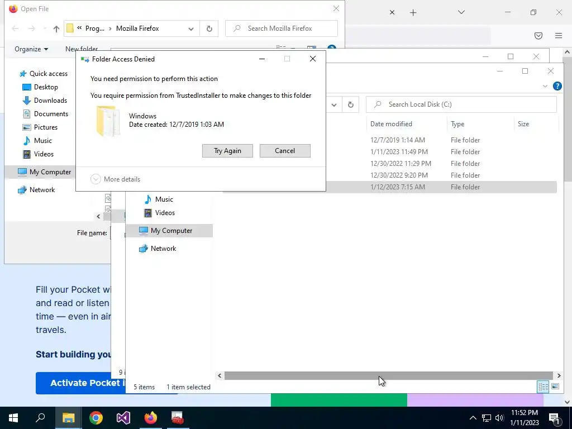
Task: Select My Computer in Explorer window sidebar
Action: pos(169,231)
